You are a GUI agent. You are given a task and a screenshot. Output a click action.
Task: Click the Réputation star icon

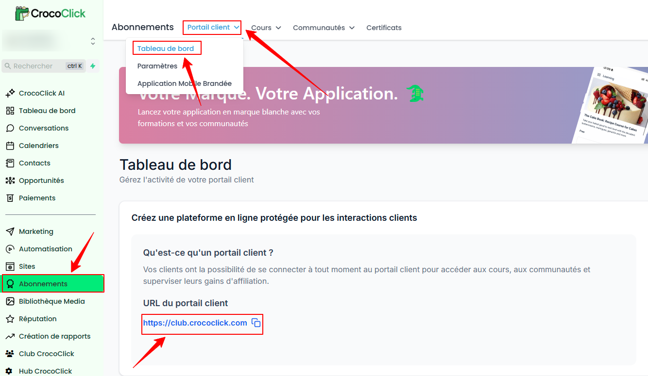(x=10, y=319)
